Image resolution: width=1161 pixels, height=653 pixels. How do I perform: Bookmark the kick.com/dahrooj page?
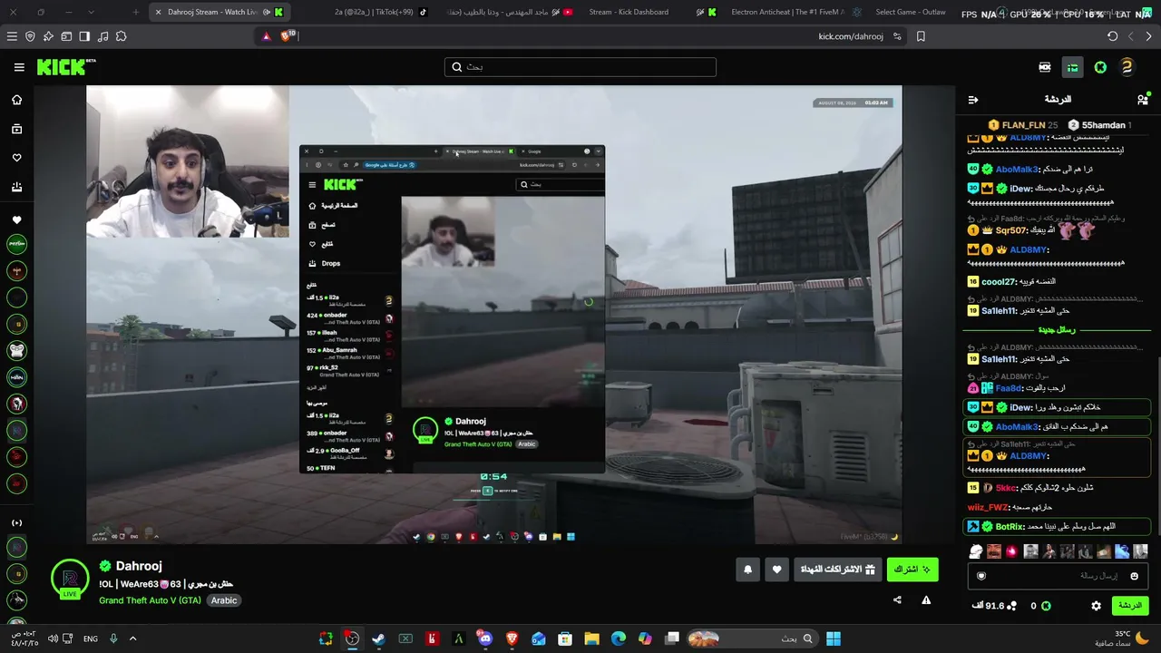[x=921, y=36]
